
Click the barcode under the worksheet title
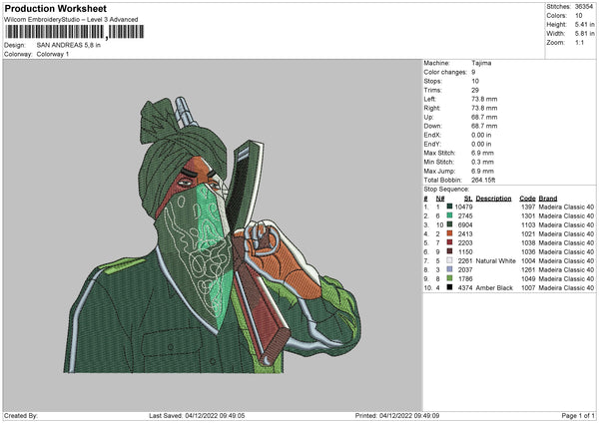[75, 32]
